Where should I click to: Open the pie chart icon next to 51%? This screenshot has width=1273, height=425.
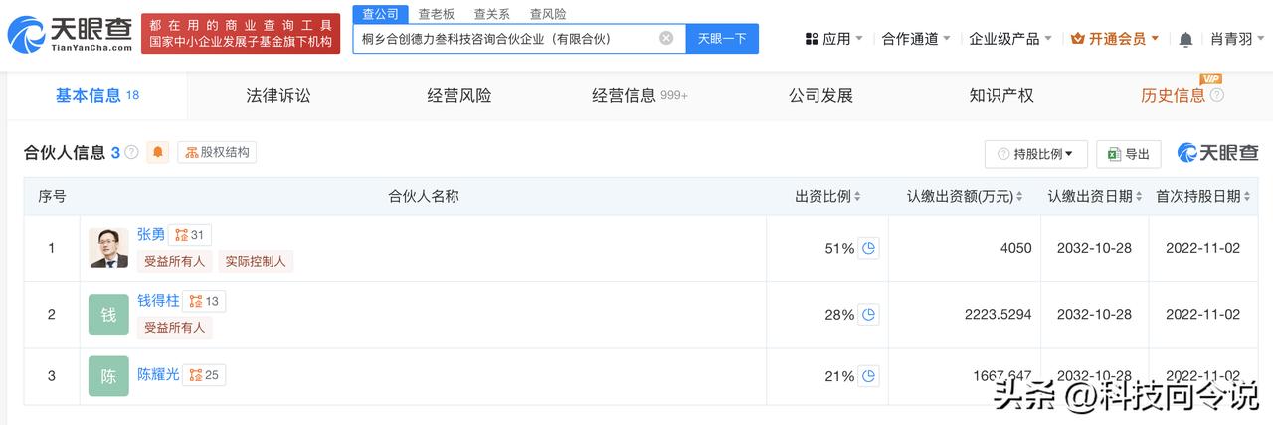pyautogui.click(x=869, y=248)
